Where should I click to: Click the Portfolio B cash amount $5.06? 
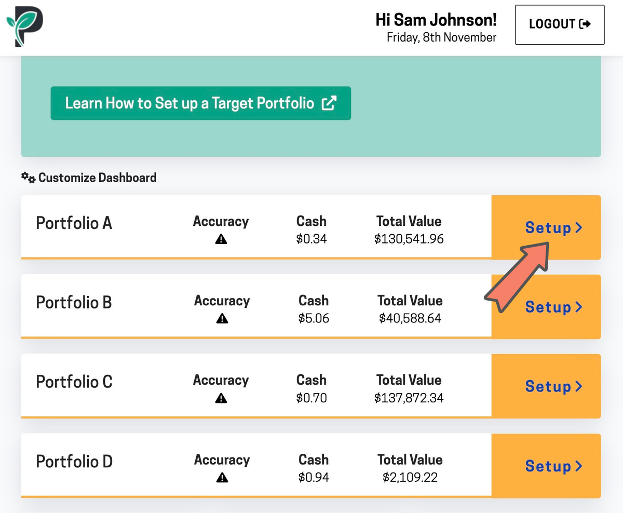[x=314, y=318]
